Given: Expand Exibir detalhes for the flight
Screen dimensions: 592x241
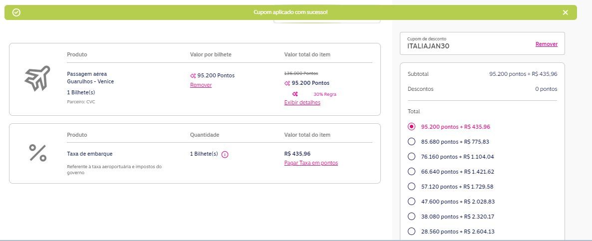Looking at the screenshot, I should click(302, 103).
